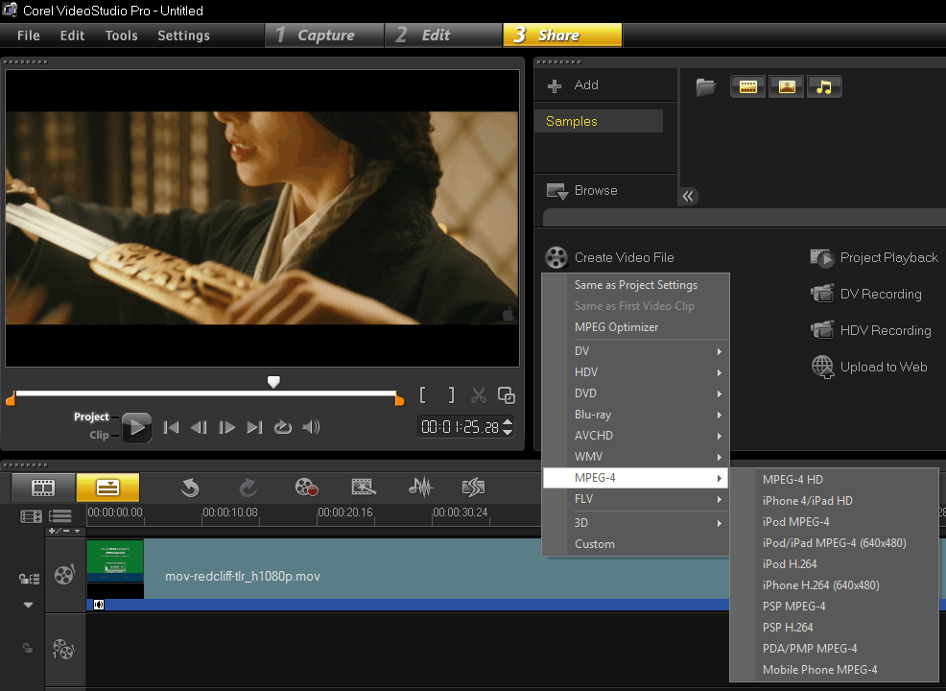Toggle photo filter in the library
Viewport: 946px width, 691px height.
(x=786, y=87)
